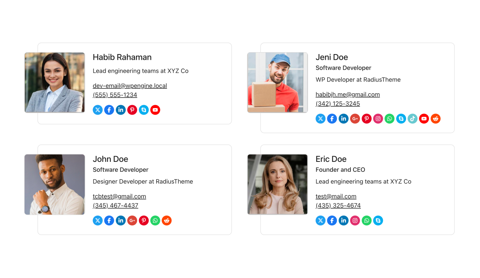Select Eric Doe's WhatsApp icon
Viewport: 480px width, 278px height.
click(366, 220)
